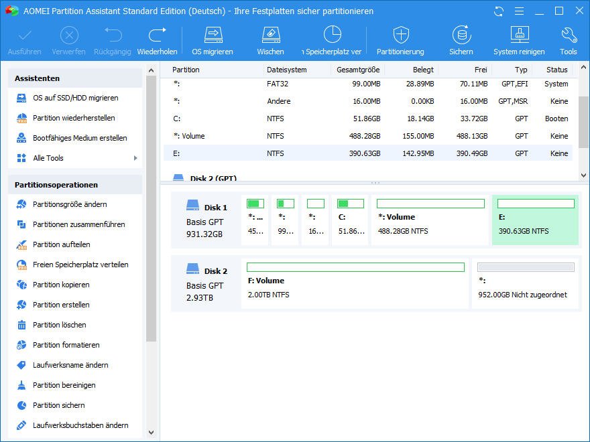Expand the Alle Tools submenu arrow
Image resolution: width=590 pixels, height=442 pixels.
135,158
